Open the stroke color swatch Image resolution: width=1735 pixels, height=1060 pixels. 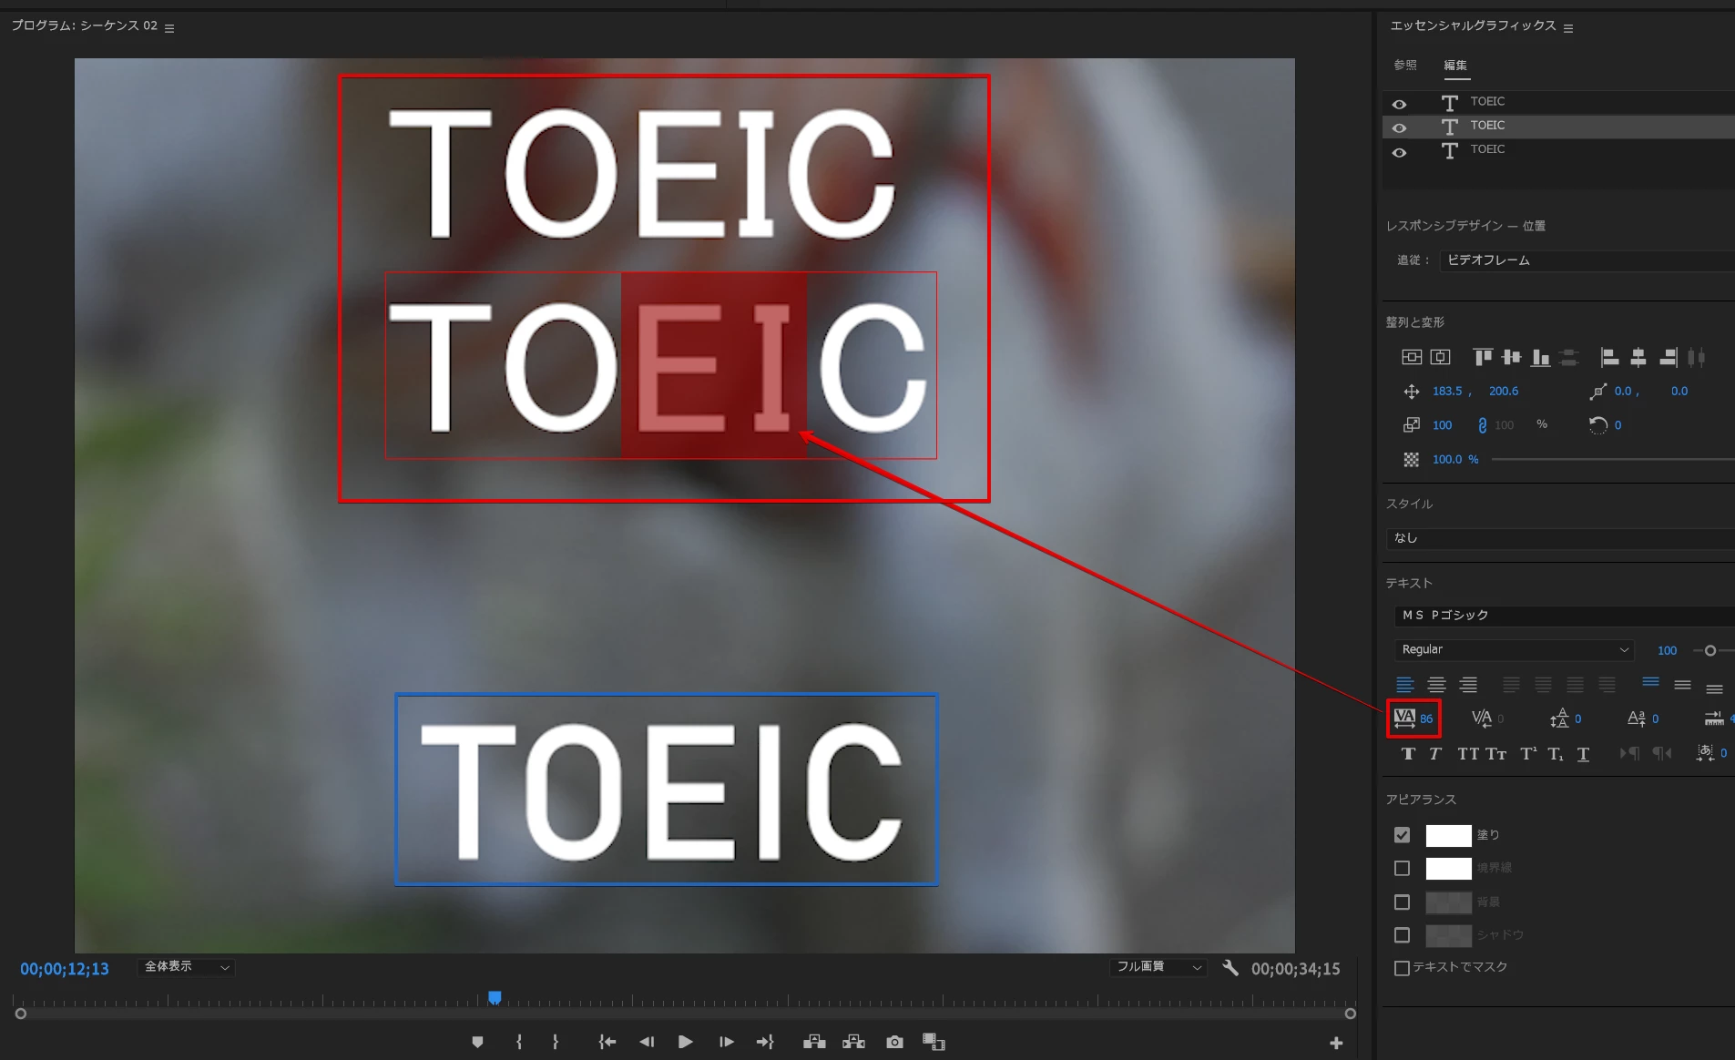[x=1448, y=869]
